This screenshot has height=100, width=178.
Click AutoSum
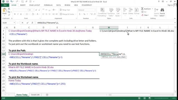[146, 9]
